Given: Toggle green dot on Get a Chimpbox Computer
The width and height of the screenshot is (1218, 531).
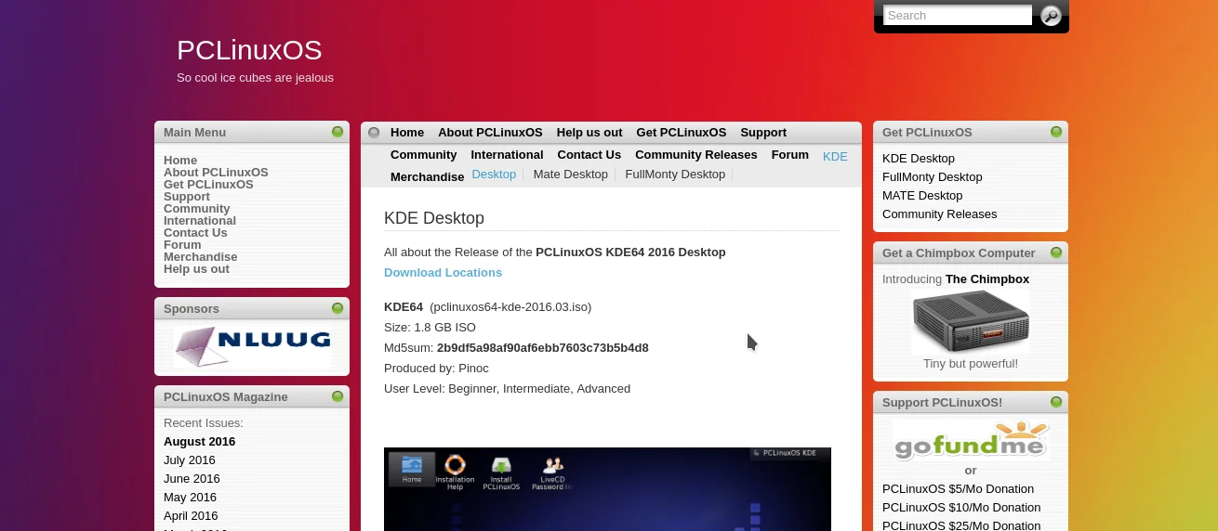Looking at the screenshot, I should pos(1056,253).
